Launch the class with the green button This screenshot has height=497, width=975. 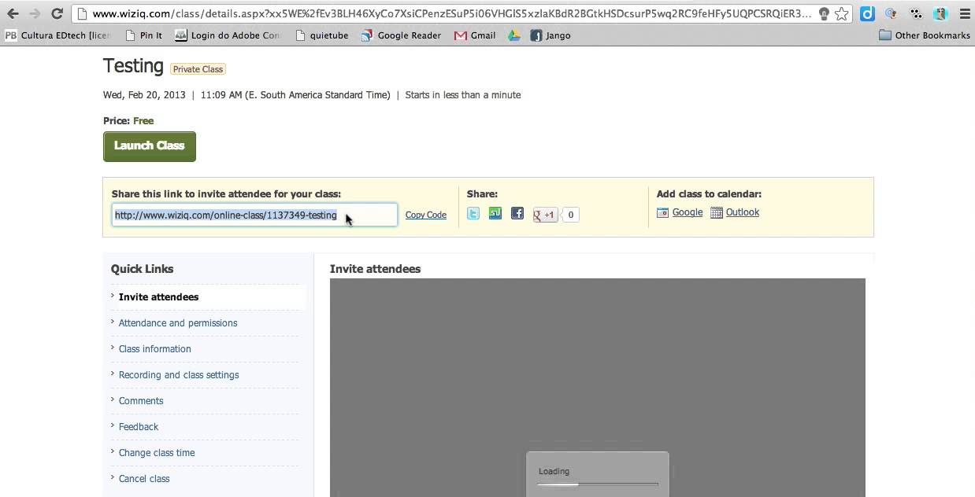[x=150, y=146]
